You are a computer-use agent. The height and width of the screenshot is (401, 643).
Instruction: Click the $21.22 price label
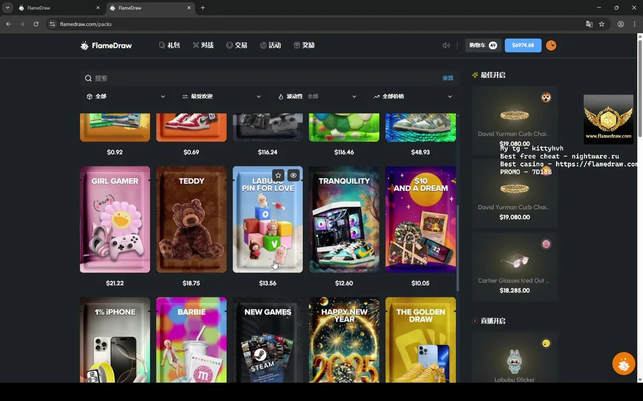click(x=115, y=283)
